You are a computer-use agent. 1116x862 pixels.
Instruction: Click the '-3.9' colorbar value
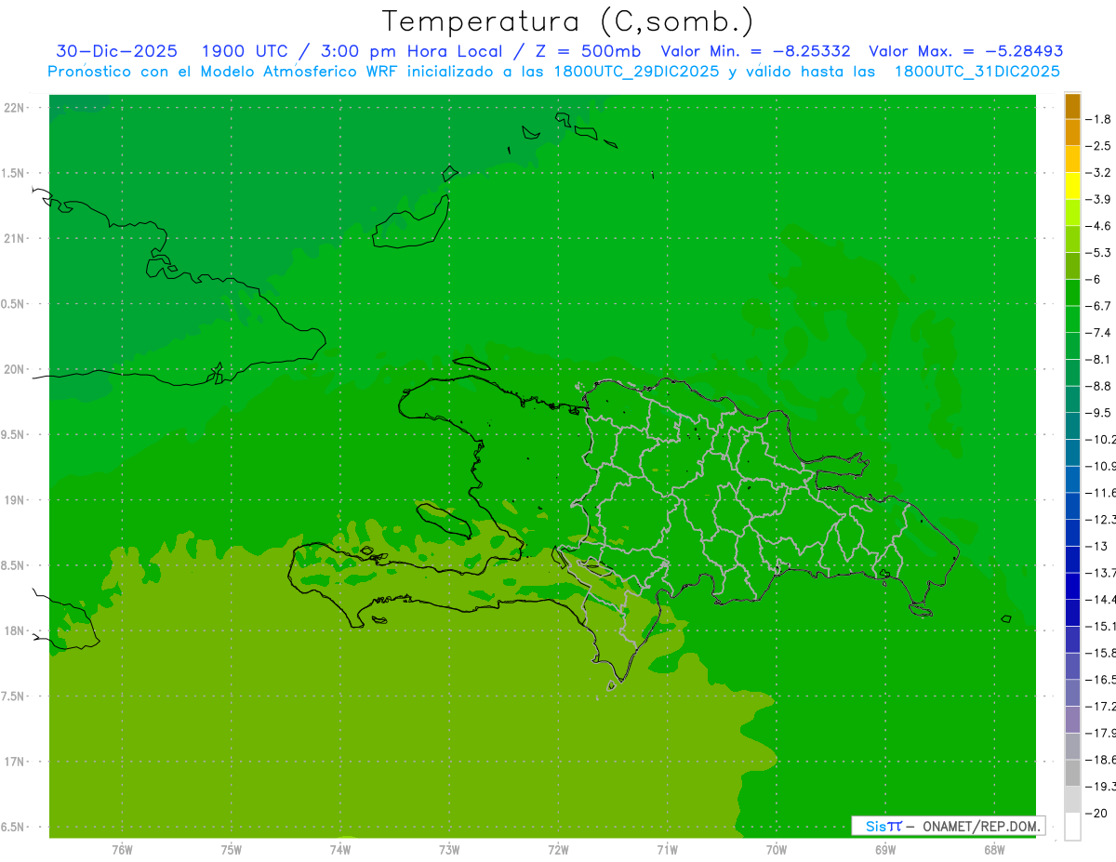pos(1099,199)
